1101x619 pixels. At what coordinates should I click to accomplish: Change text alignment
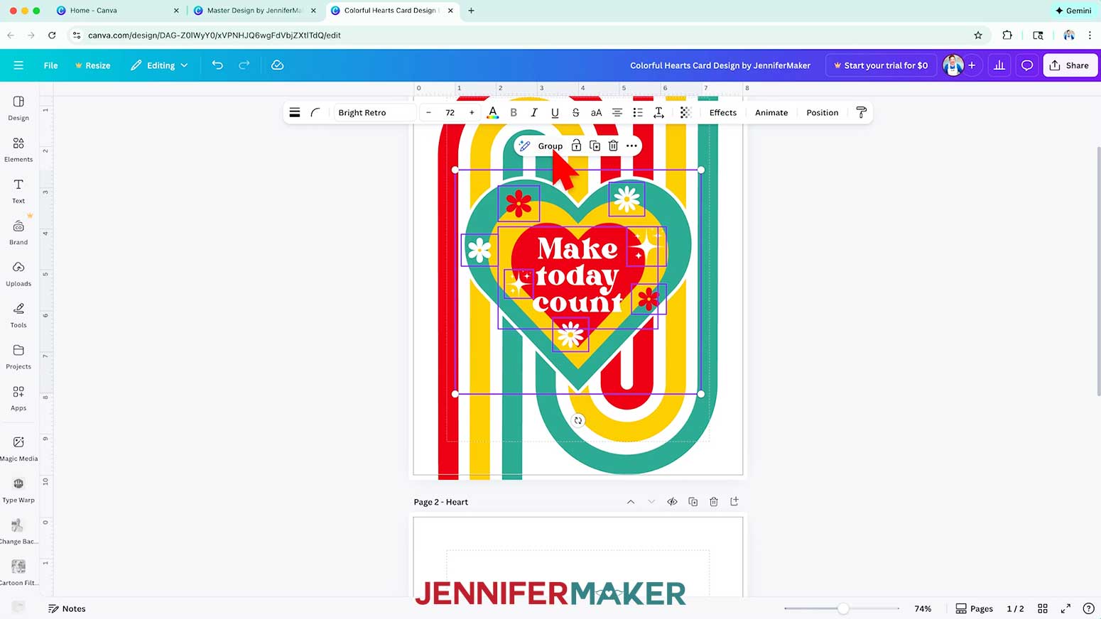pos(617,112)
